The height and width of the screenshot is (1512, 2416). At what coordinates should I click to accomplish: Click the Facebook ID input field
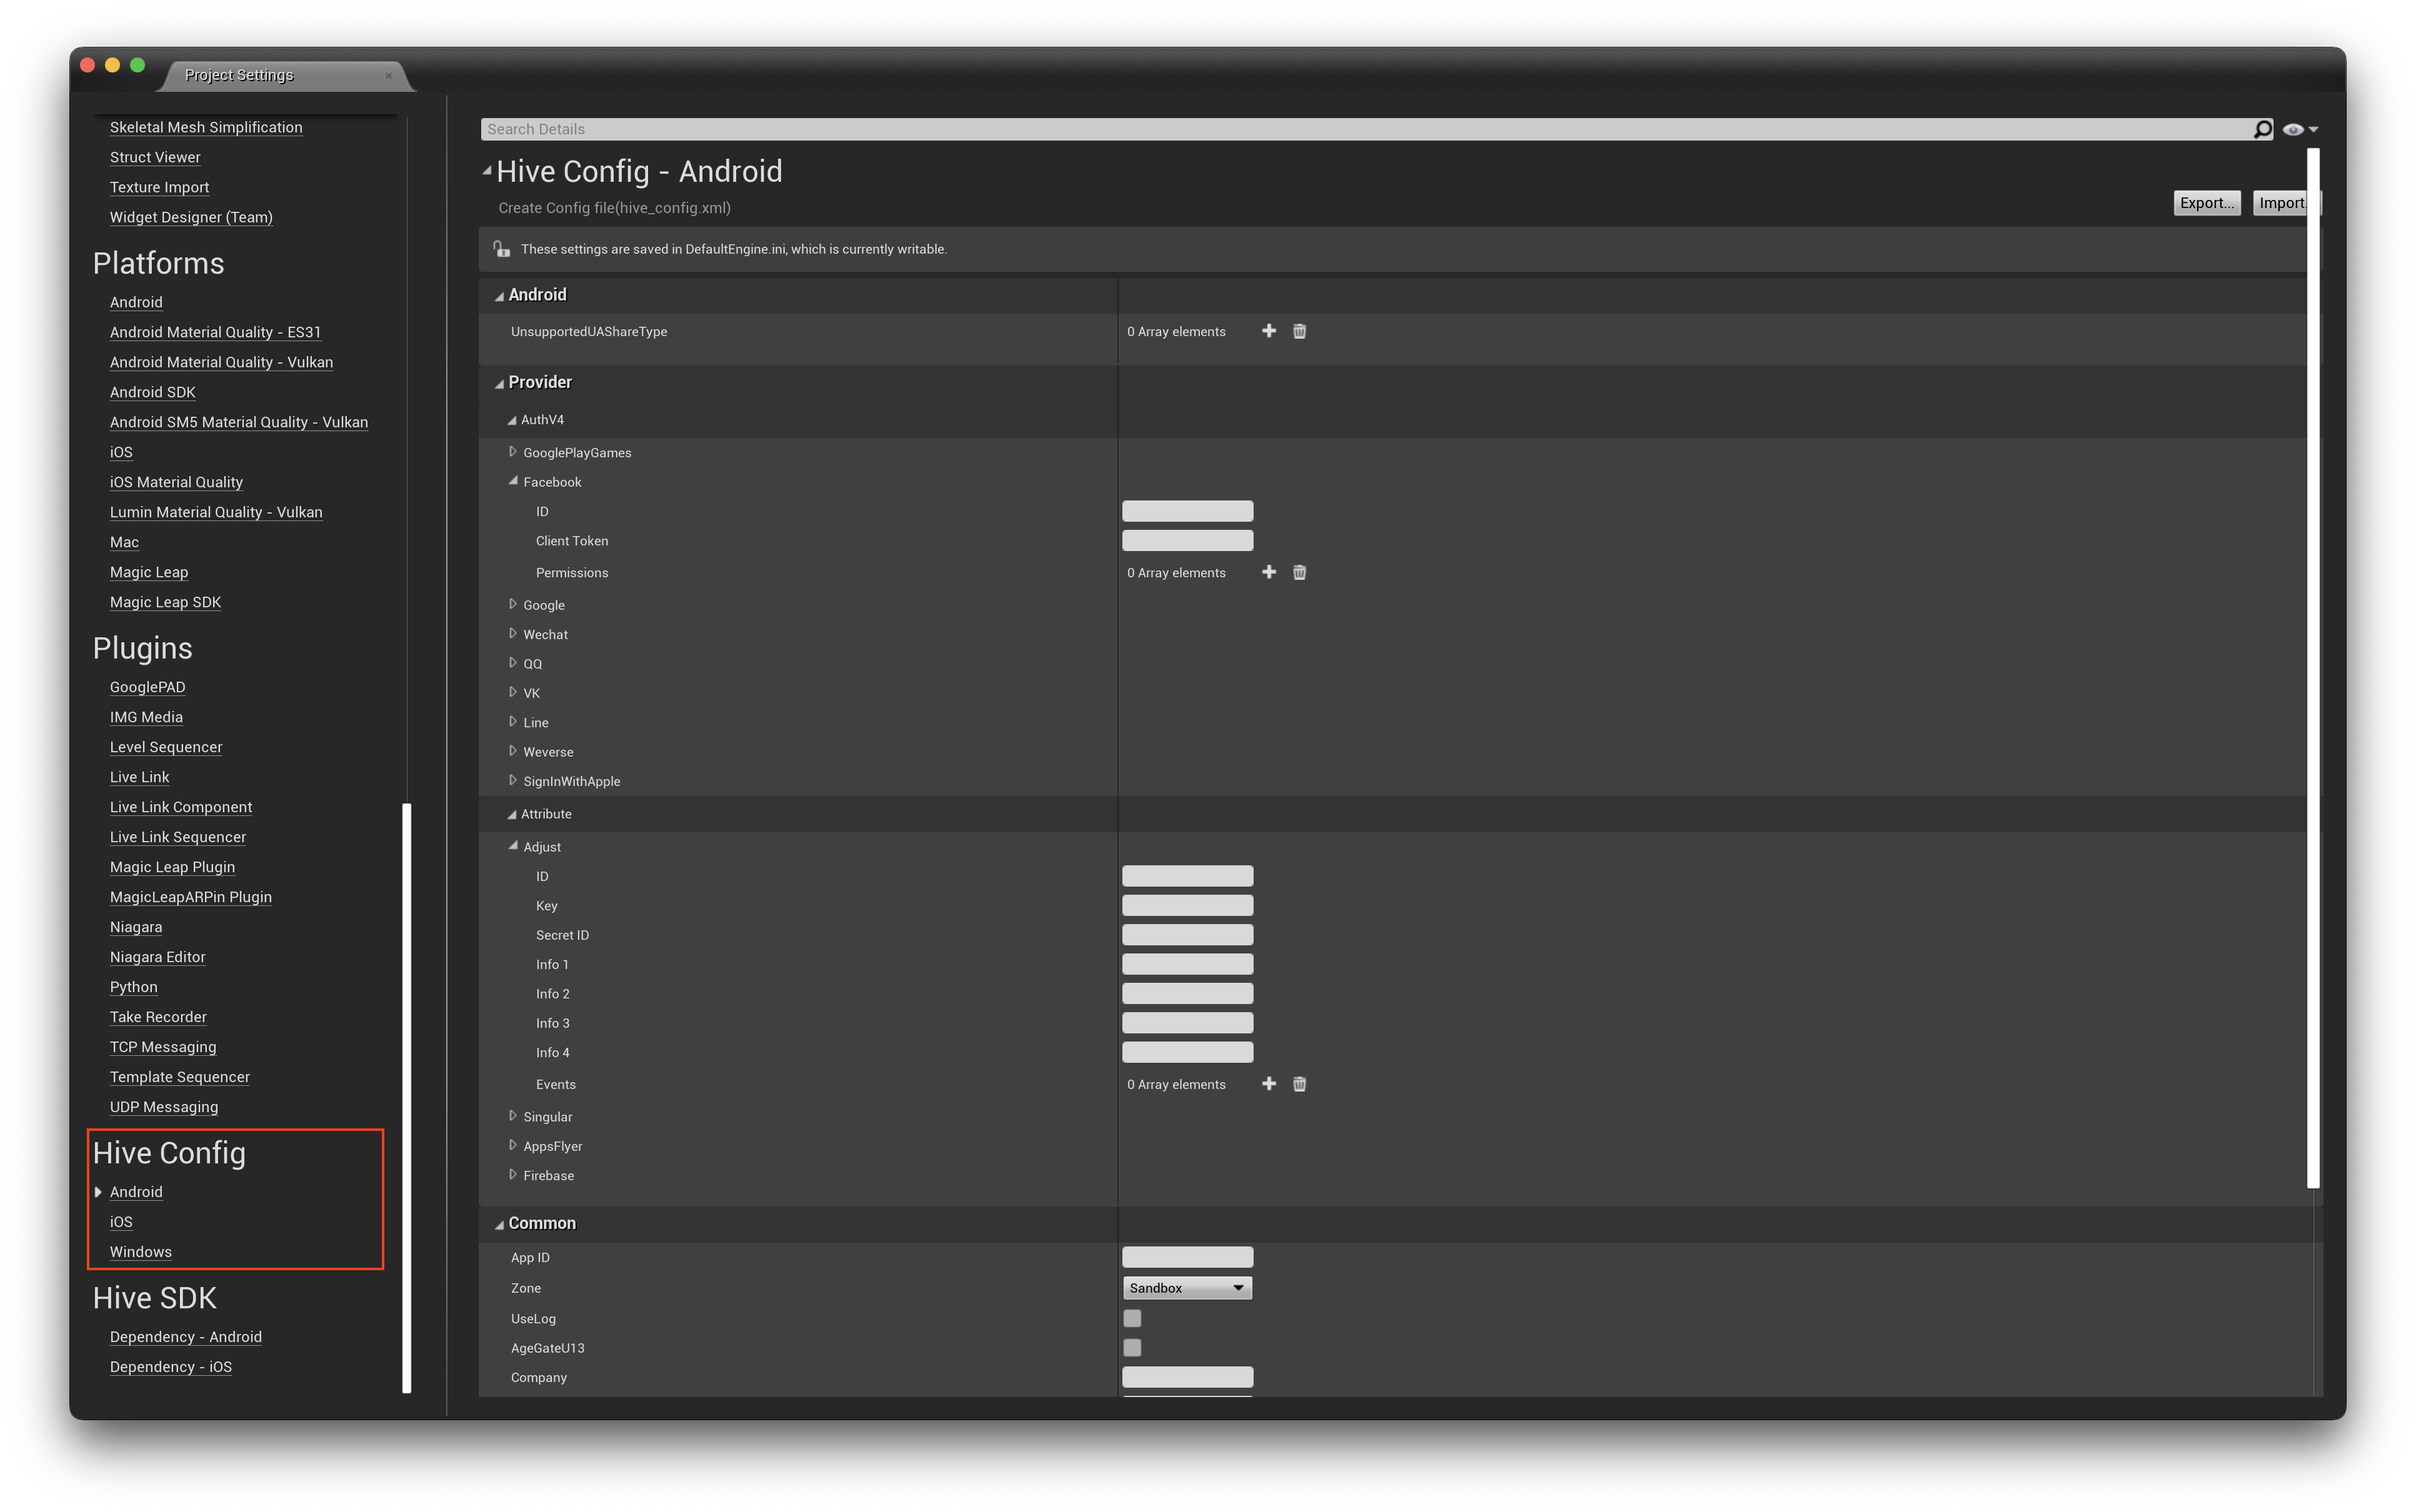[x=1187, y=511]
